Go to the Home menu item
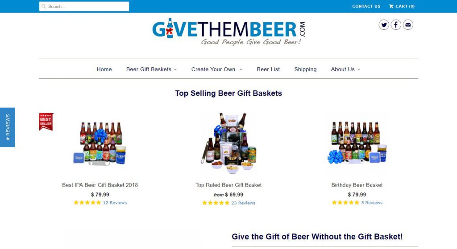 (x=104, y=69)
